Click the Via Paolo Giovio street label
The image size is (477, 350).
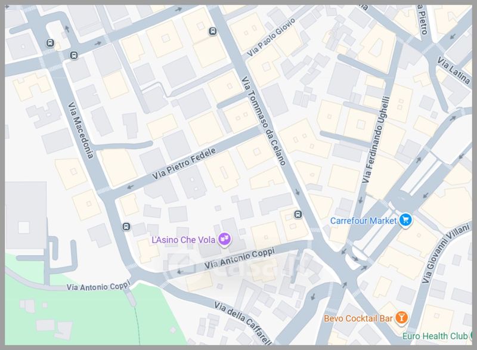[271, 37]
